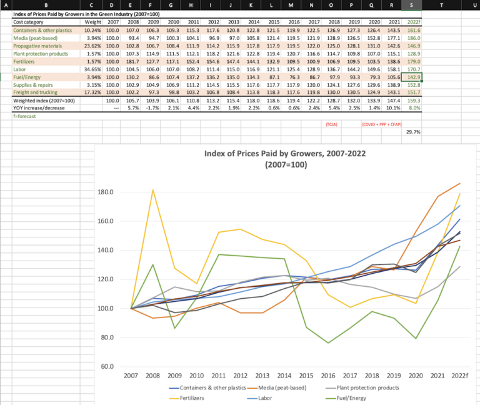This screenshot has height=405, width=480.
Task: Click the (COVID + PPP + CFAP) annotation cell
Action: [x=381, y=124]
